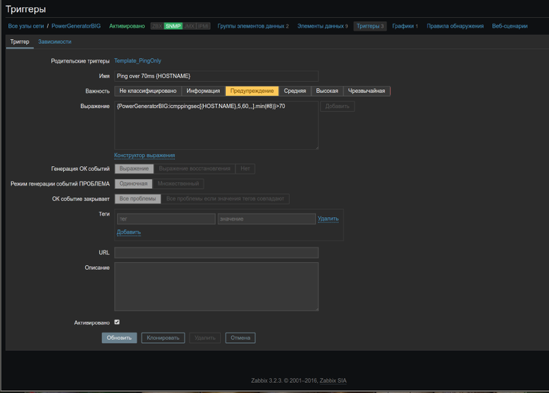The height and width of the screenshot is (393, 549).
Task: Click 'Удалить' next to the tag fields
Action: click(x=328, y=218)
